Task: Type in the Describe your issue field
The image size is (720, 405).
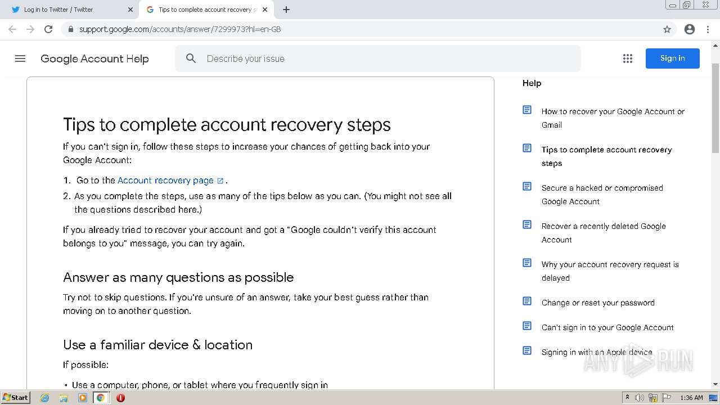Action: [x=388, y=58]
